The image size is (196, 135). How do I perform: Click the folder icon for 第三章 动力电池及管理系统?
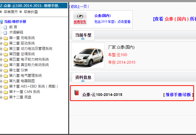[x=6, y=49]
